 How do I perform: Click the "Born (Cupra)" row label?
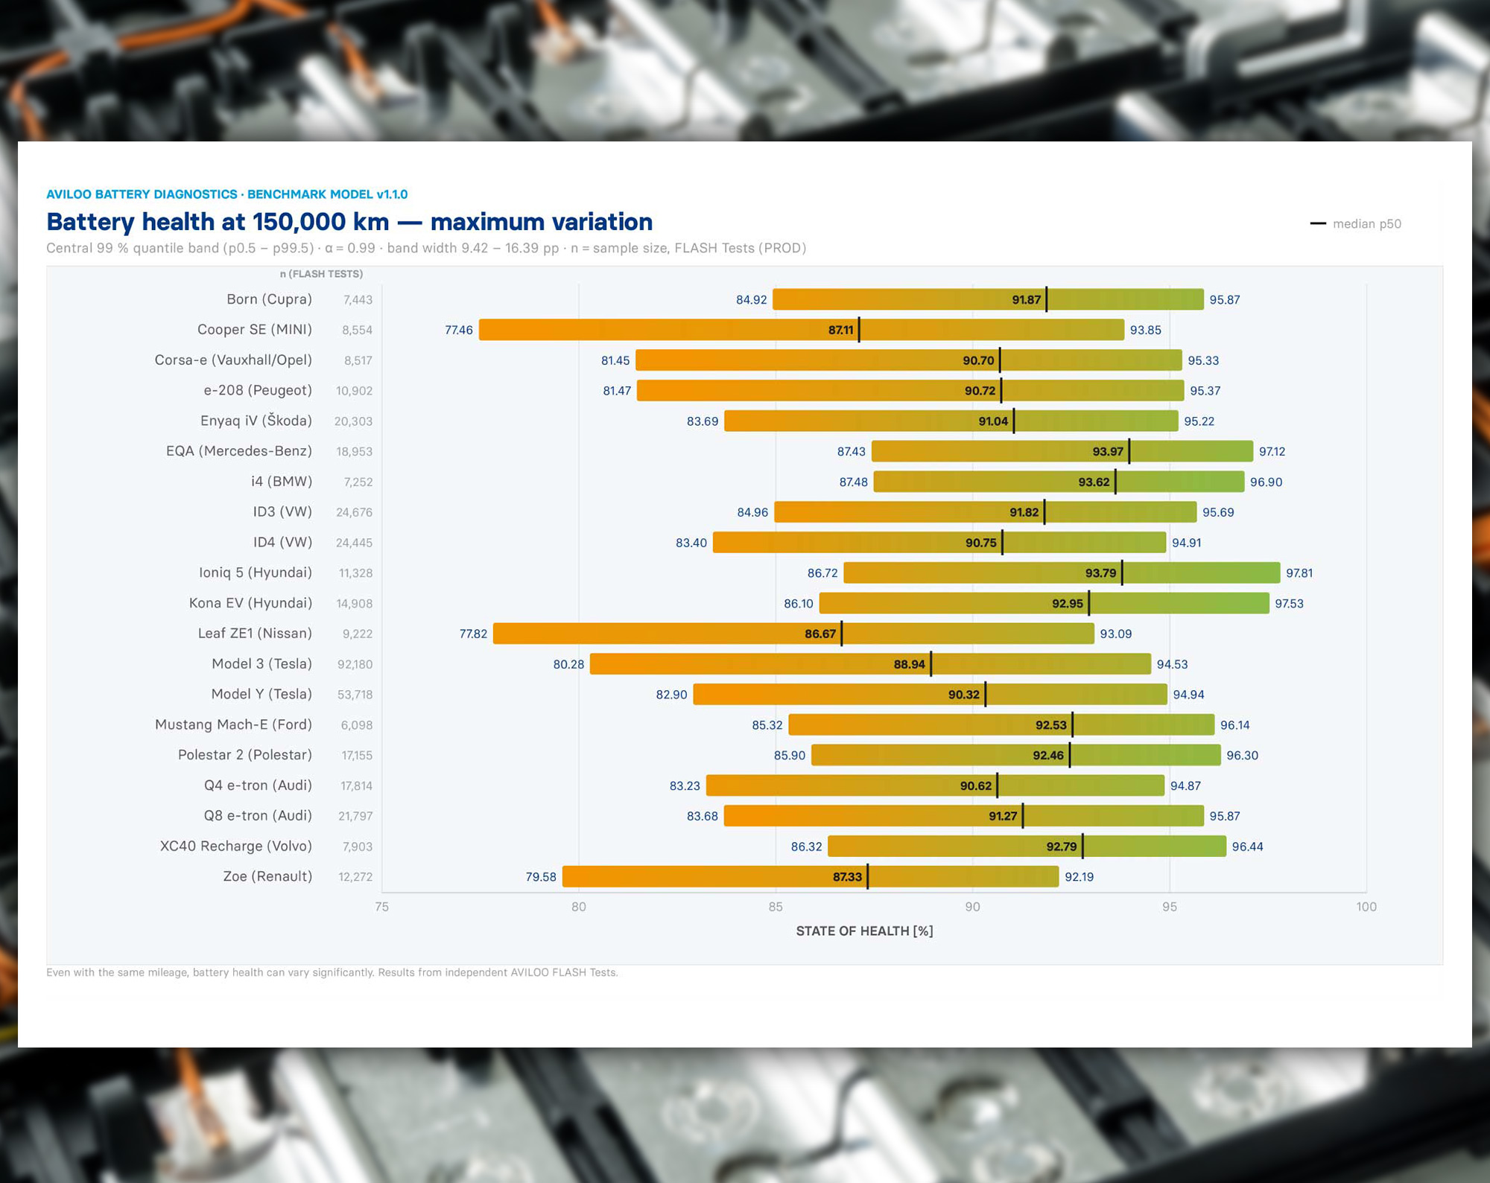[269, 299]
